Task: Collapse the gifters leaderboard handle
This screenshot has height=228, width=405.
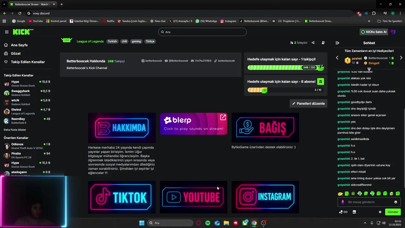Action: (369, 69)
